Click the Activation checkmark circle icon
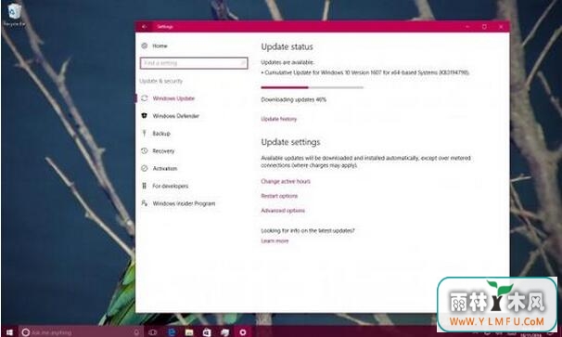This screenshot has width=562, height=337. [145, 168]
